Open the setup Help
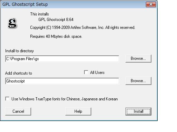 (x=78, y=111)
